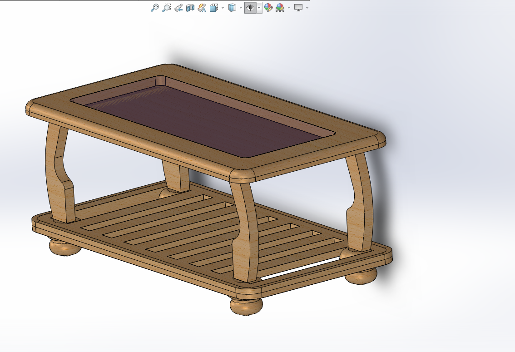Open the Hide/Show Items dropdown arrow
Image resolution: width=515 pixels, height=352 pixels.
259,8
